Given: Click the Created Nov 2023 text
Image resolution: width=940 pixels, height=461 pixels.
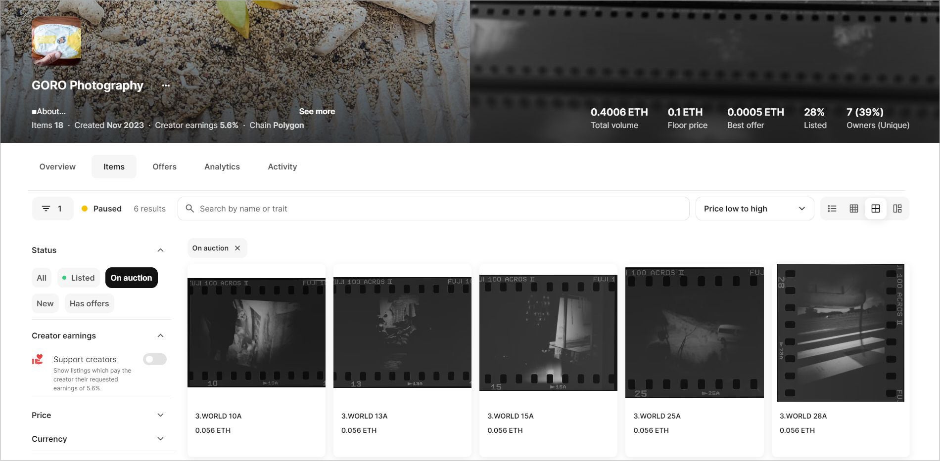Looking at the screenshot, I should tap(109, 125).
